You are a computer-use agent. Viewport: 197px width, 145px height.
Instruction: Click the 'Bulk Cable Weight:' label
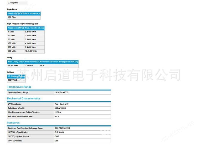(x=16, y=108)
